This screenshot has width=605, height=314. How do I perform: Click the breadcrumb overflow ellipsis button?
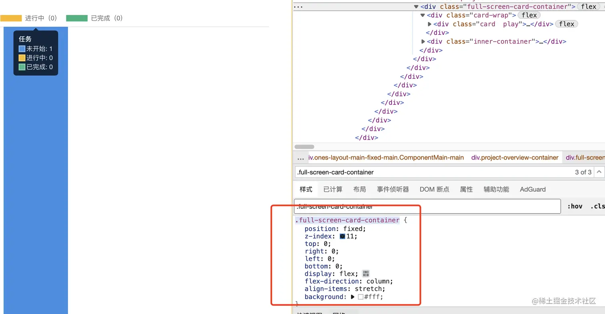300,158
